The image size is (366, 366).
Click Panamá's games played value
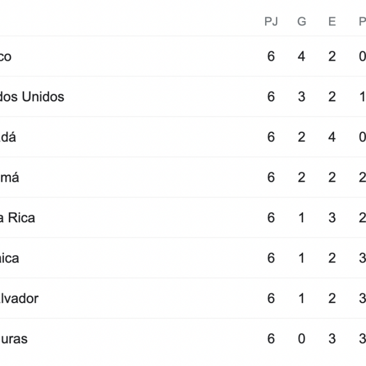[x=271, y=178]
